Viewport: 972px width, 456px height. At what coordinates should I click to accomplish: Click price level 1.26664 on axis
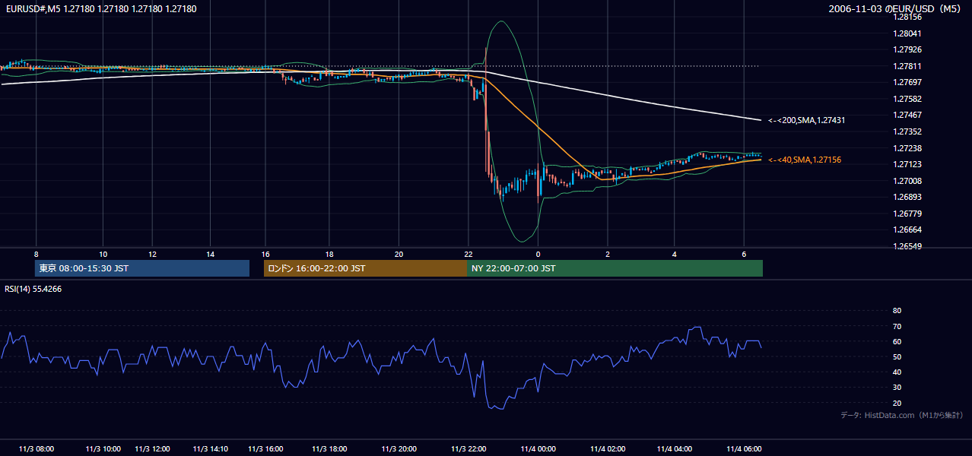tap(907, 230)
